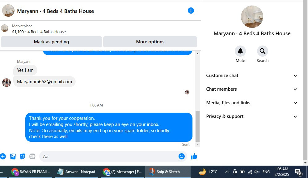
Task: Search in conversation via the magnifier icon
Action: click(x=262, y=51)
